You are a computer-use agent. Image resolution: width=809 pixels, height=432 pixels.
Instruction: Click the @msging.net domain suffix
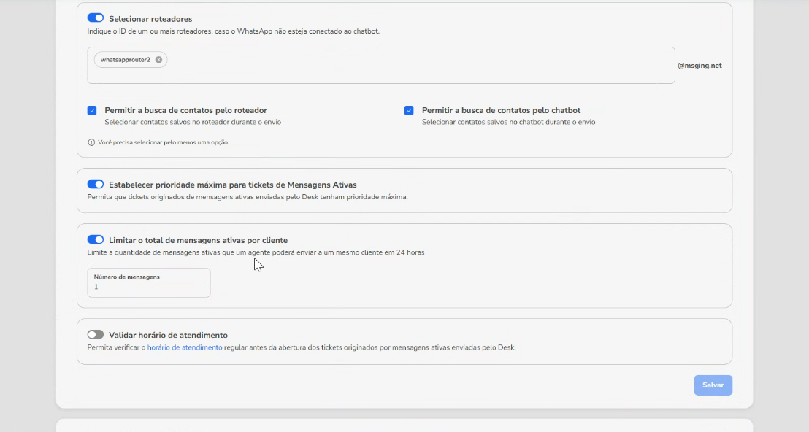699,66
